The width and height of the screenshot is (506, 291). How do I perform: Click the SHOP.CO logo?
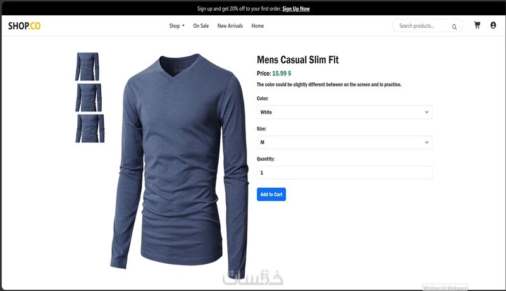[x=25, y=26]
